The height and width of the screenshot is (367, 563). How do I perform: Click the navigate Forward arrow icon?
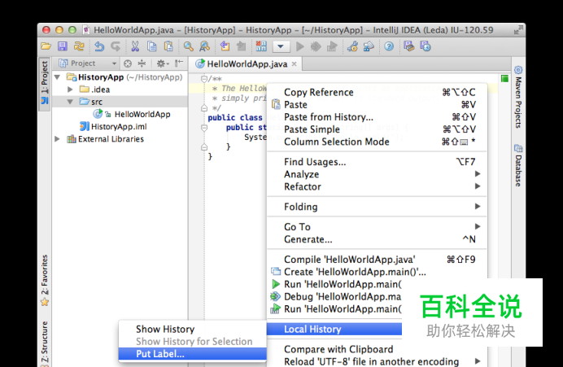(x=242, y=46)
